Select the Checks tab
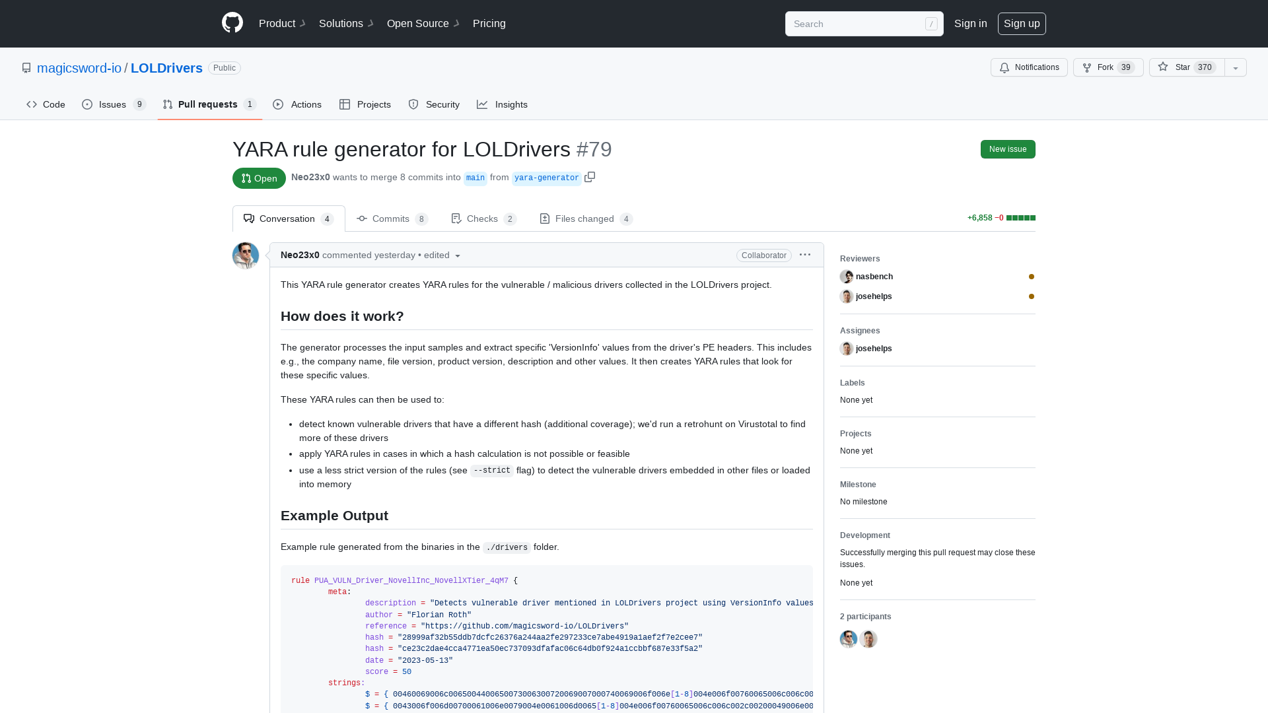Viewport: 1268px width, 713px height. click(x=483, y=219)
